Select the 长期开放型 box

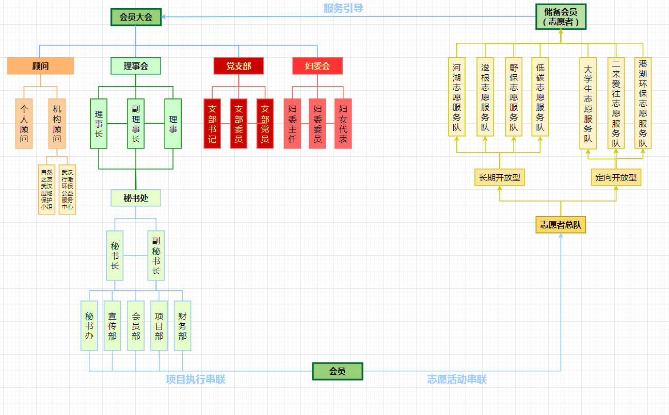500,177
